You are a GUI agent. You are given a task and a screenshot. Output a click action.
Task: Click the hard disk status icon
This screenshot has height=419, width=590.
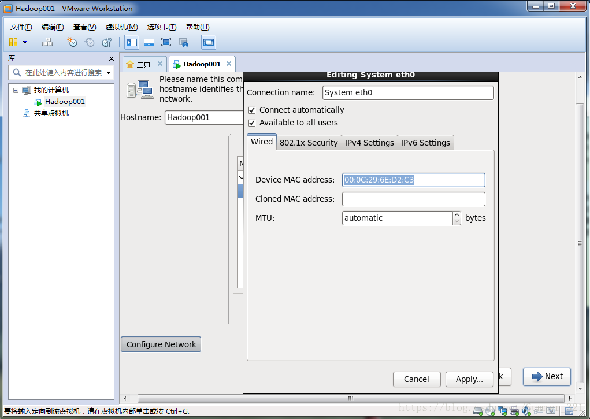(478, 411)
